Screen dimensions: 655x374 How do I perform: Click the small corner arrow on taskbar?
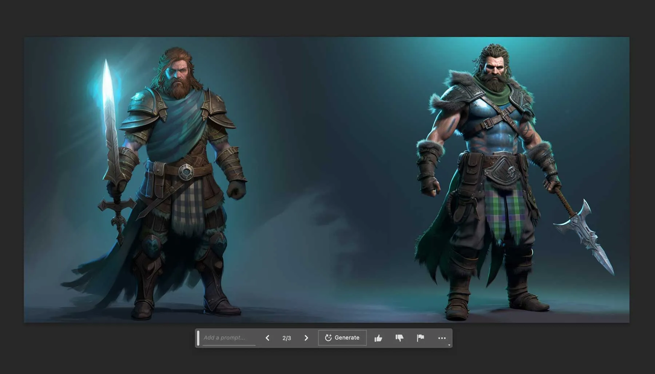click(449, 345)
